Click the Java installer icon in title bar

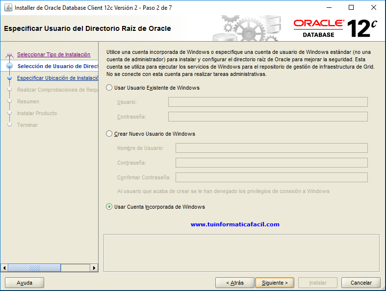tap(8, 8)
